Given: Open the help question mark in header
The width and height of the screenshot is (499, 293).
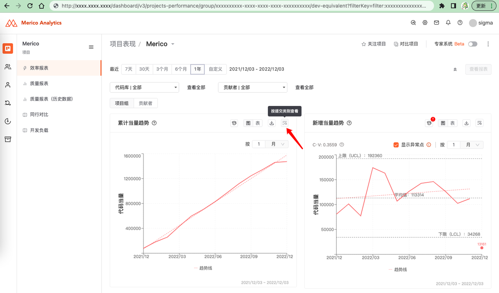Looking at the screenshot, I should click(x=460, y=23).
